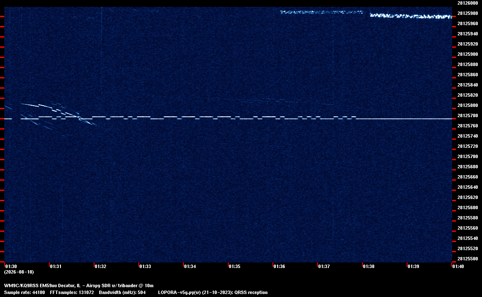Click the 01:40 time axis label
The width and height of the screenshot is (482, 297).
[x=458, y=266]
